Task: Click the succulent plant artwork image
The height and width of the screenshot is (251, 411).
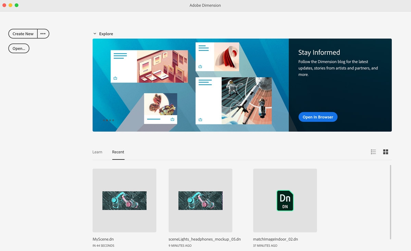Action: 161,104
